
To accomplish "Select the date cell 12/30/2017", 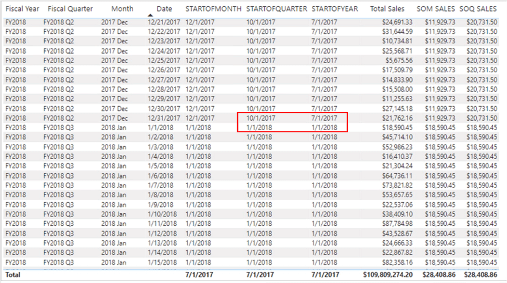I will click(x=164, y=109).
